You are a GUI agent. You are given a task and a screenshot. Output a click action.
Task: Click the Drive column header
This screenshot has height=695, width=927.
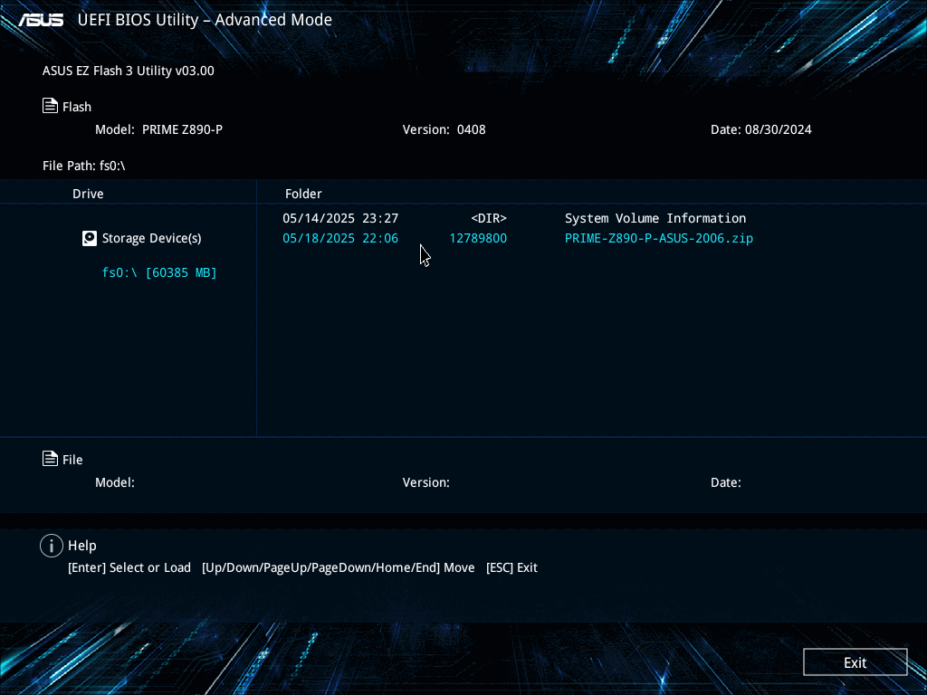pos(88,194)
